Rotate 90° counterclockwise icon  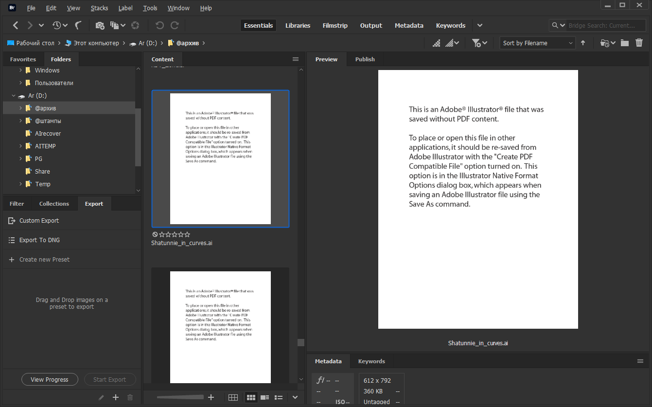[159, 25]
